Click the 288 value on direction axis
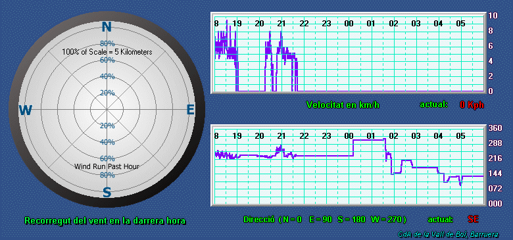The width and height of the screenshot is (513, 240). [495, 143]
